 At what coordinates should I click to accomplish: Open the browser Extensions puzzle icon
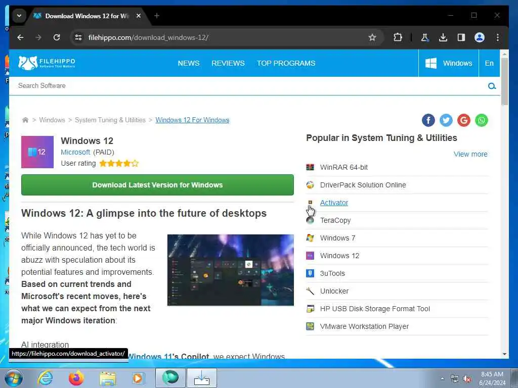click(398, 37)
